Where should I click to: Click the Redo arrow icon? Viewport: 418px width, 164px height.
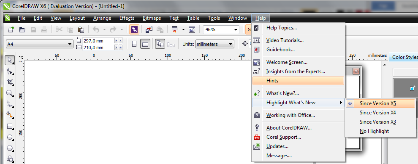point(113,30)
